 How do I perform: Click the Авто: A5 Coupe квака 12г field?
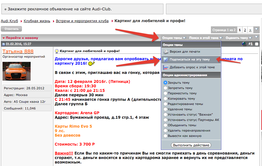pyautogui.click(x=27, y=102)
